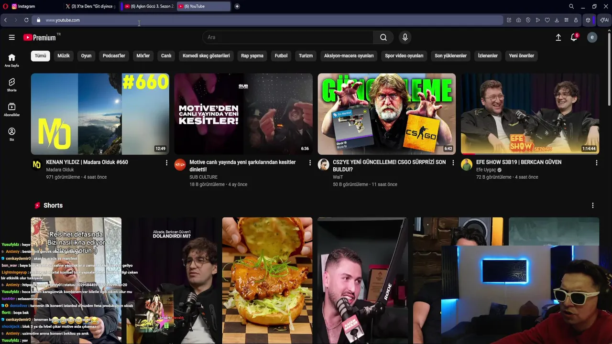Open the Opera AI assistant button
612x344 pixels.
tap(604, 20)
